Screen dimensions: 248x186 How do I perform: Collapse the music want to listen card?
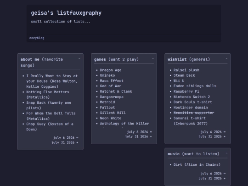(x=226, y=153)
